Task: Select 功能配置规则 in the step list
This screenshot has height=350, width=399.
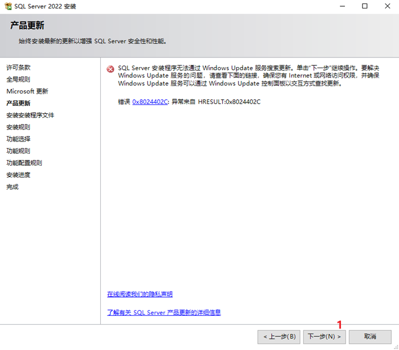Action: click(24, 163)
